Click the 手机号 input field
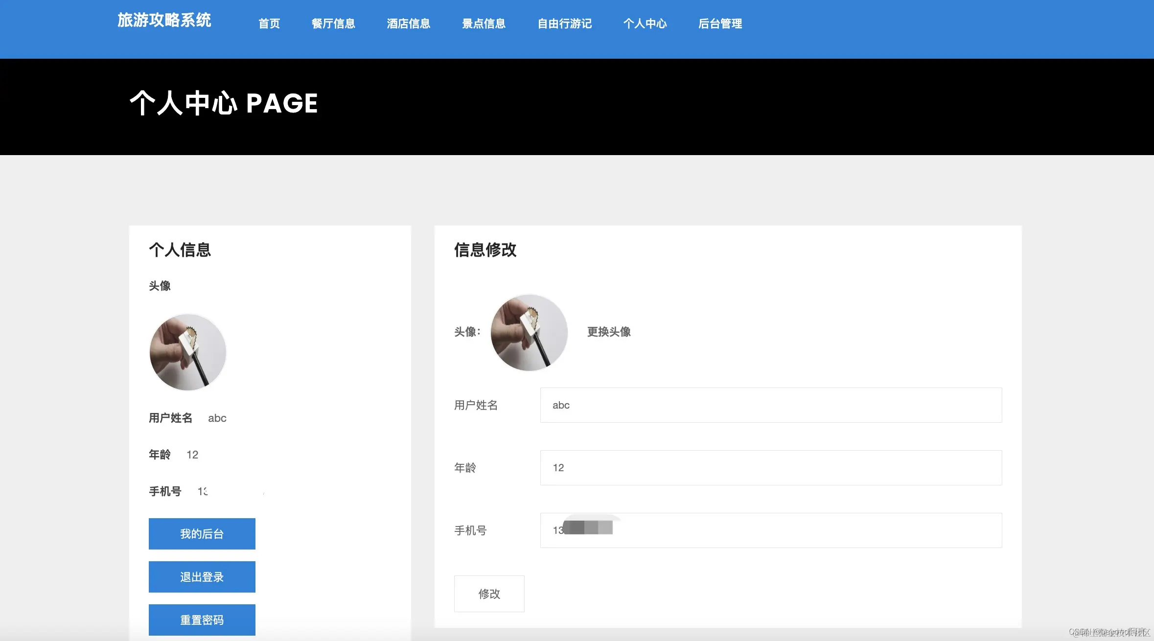 point(771,530)
